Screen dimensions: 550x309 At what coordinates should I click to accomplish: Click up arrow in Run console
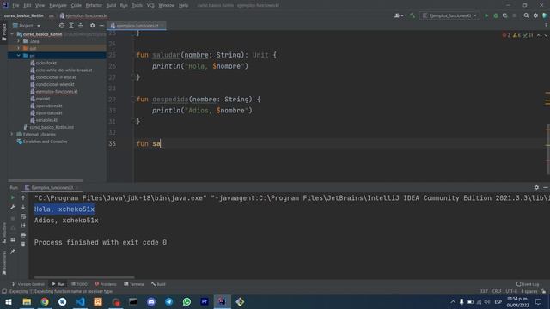click(x=23, y=197)
